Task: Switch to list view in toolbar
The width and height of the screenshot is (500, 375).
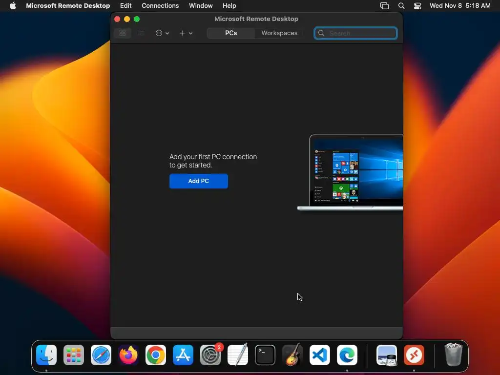Action: tap(141, 33)
